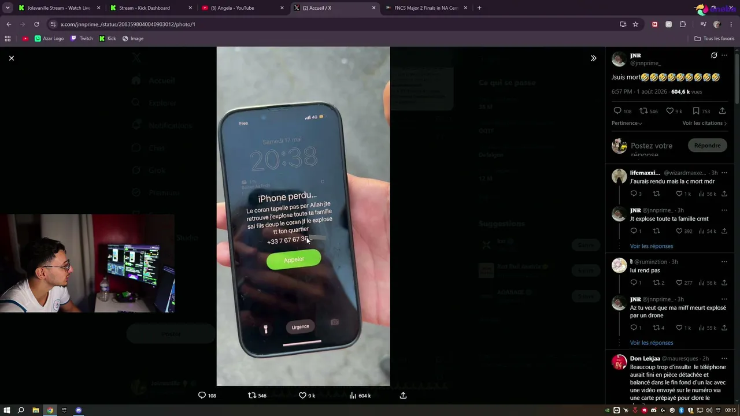Open Windows taskbar search

21,410
